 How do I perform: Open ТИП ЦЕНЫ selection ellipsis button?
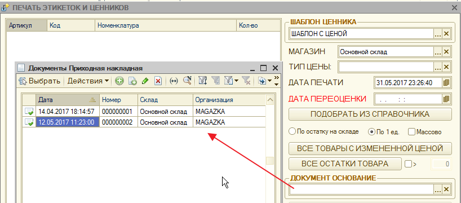pos(438,67)
